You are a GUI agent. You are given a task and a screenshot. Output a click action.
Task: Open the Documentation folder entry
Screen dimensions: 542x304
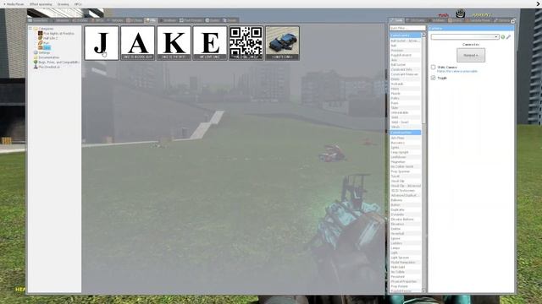(46, 57)
